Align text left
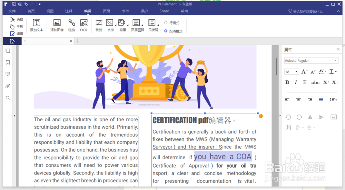The image size is (345, 190). 287,100
